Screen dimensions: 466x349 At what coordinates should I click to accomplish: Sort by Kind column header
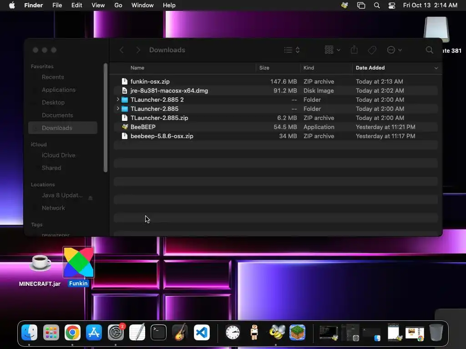pos(309,68)
